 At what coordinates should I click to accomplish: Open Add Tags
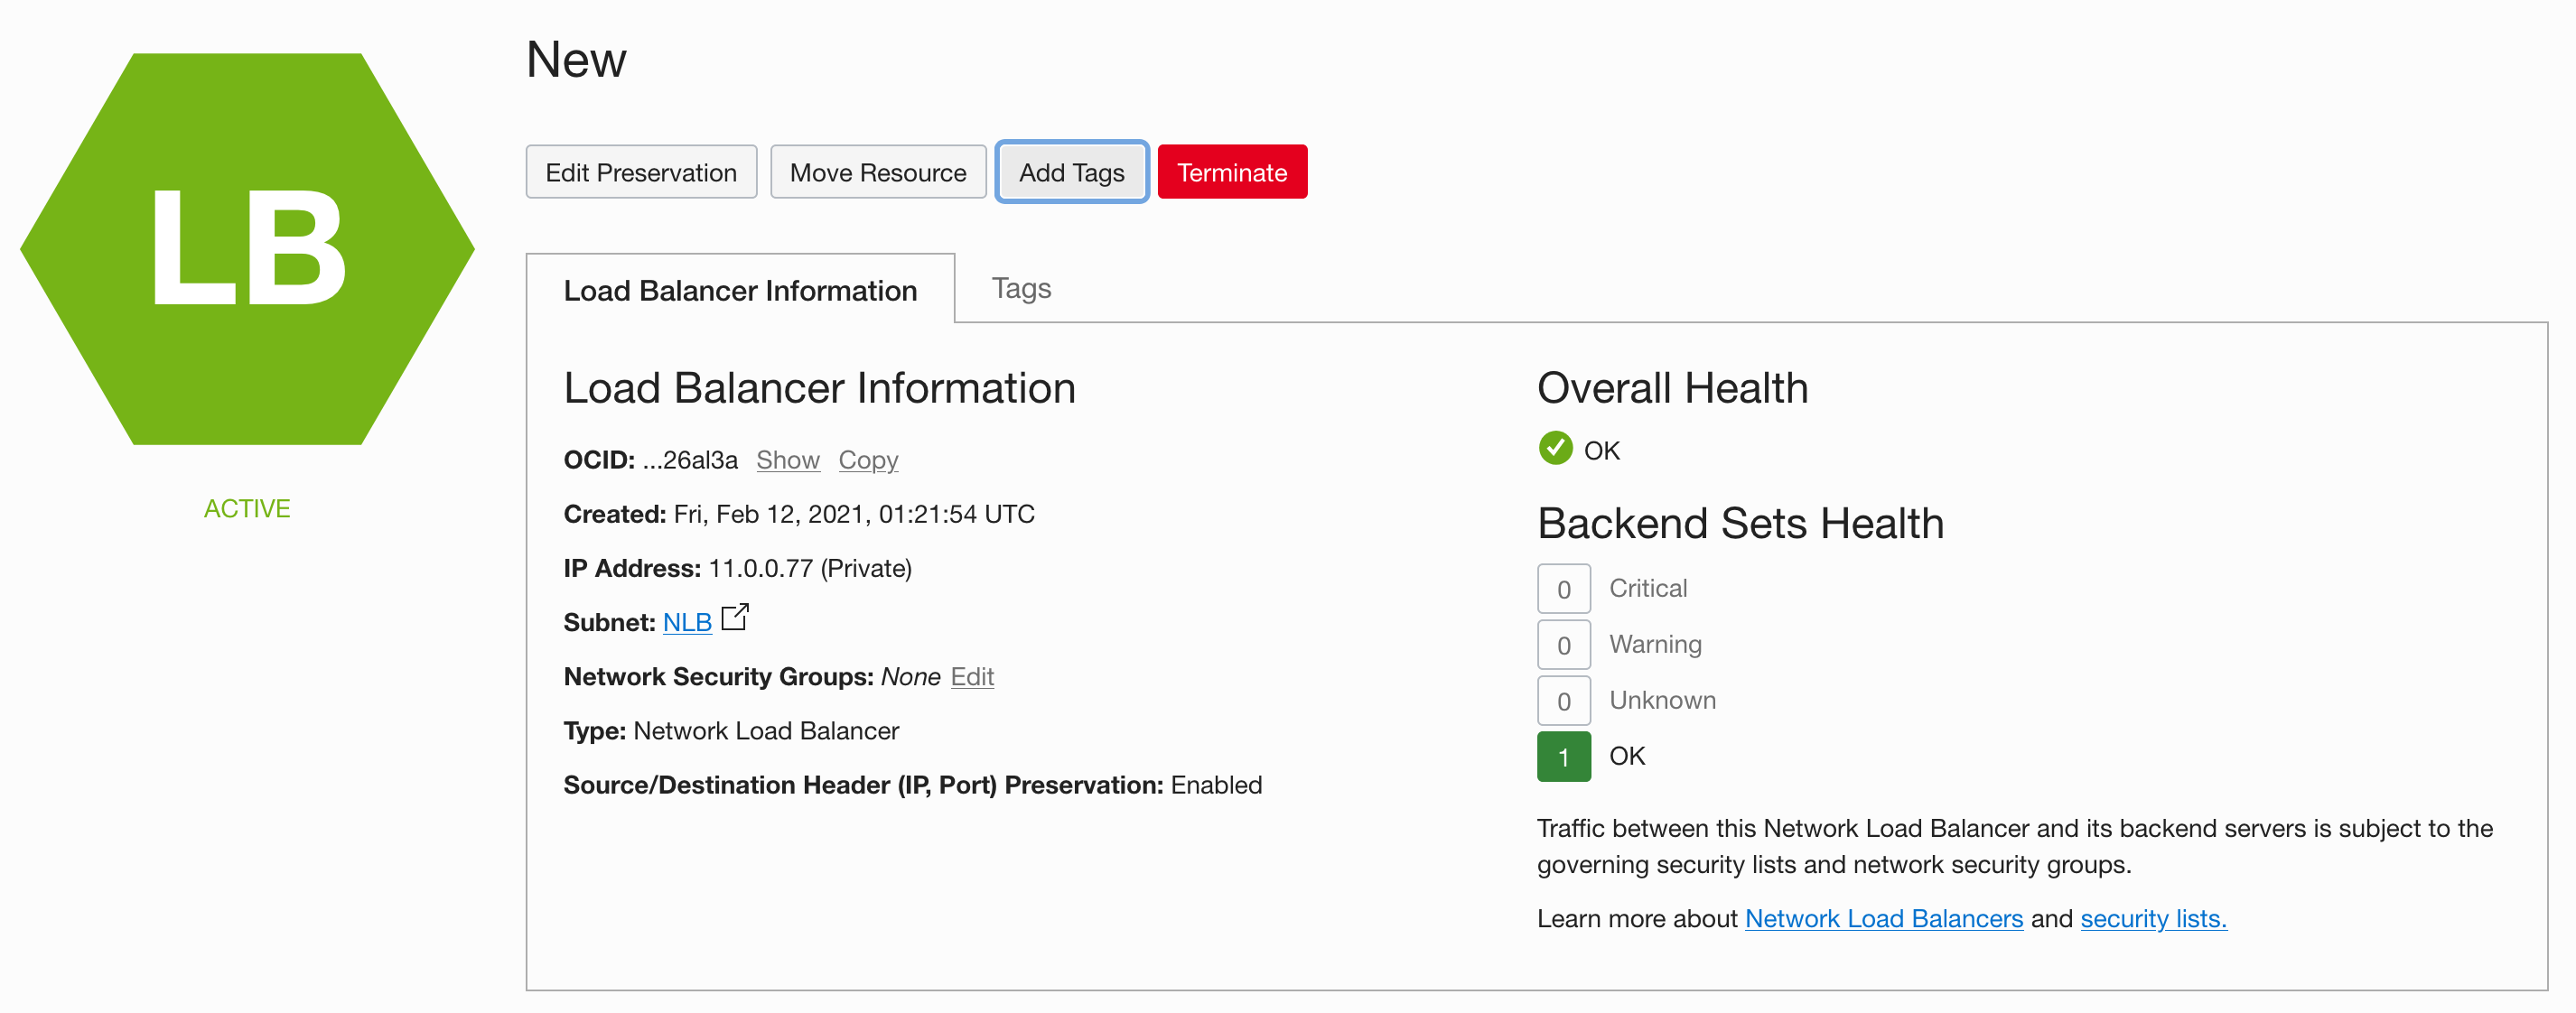click(x=1071, y=171)
